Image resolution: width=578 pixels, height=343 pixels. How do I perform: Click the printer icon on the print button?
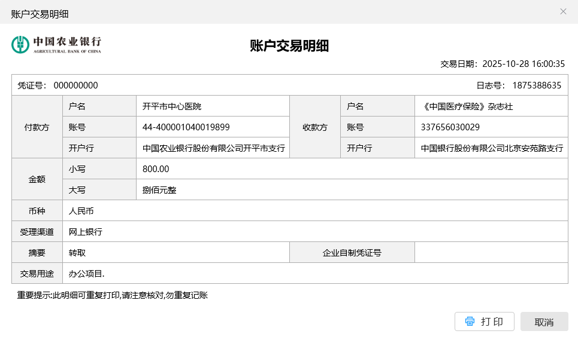[470, 321]
